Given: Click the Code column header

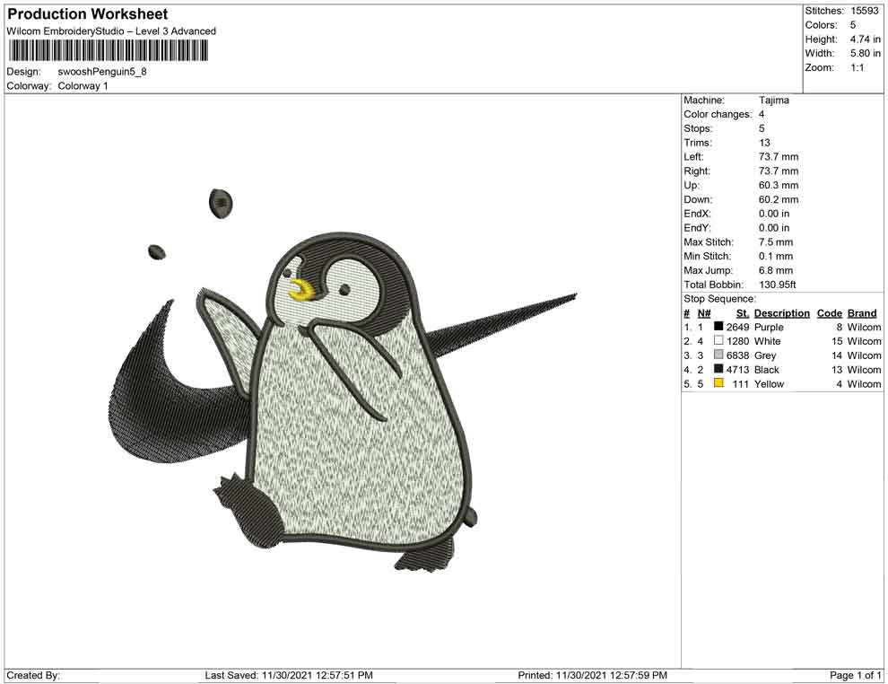Looking at the screenshot, I should [829, 313].
